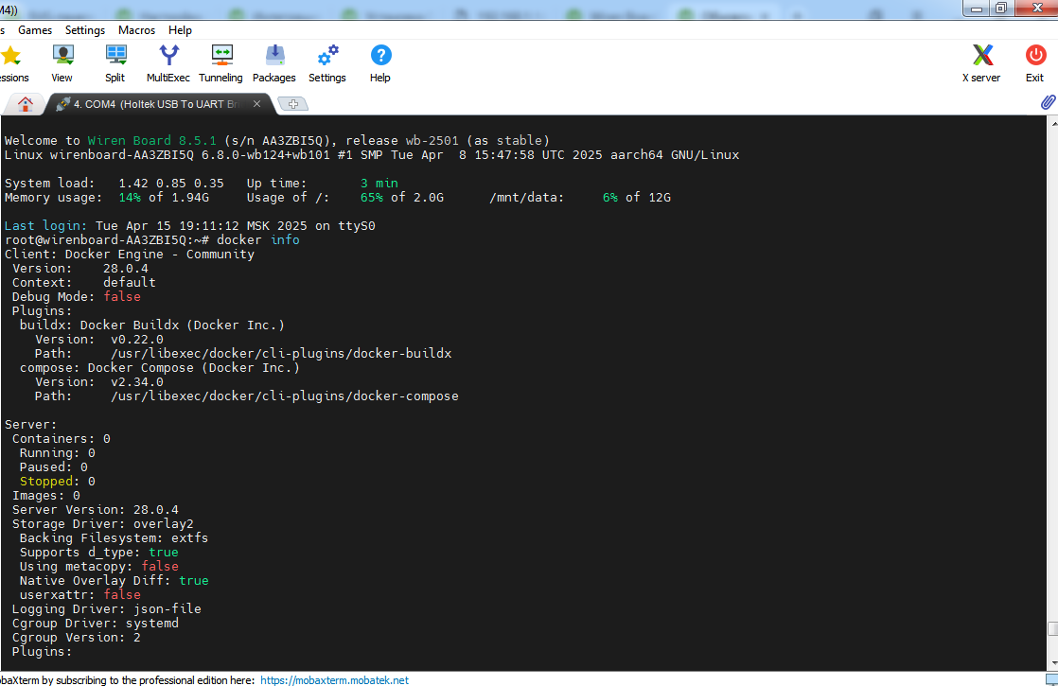This screenshot has height=686, width=1058.
Task: Click 'Server Version: 28.0.4' line
Action: pyautogui.click(x=96, y=509)
